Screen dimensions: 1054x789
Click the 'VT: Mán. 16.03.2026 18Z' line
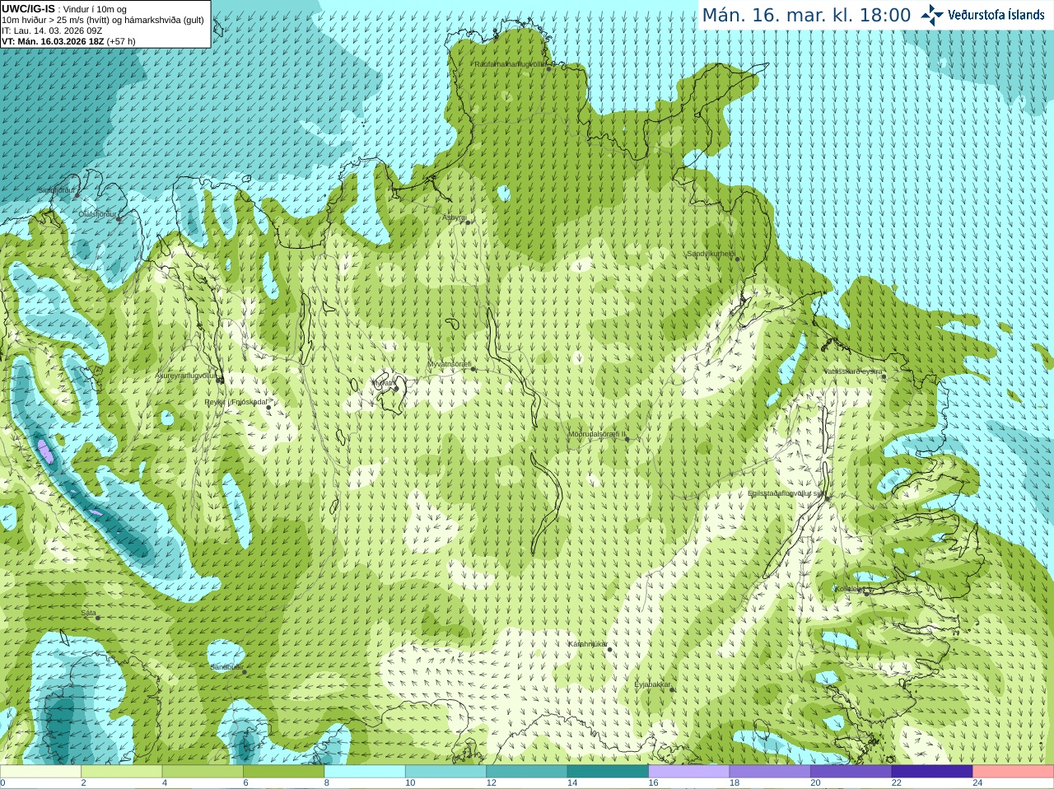point(53,41)
